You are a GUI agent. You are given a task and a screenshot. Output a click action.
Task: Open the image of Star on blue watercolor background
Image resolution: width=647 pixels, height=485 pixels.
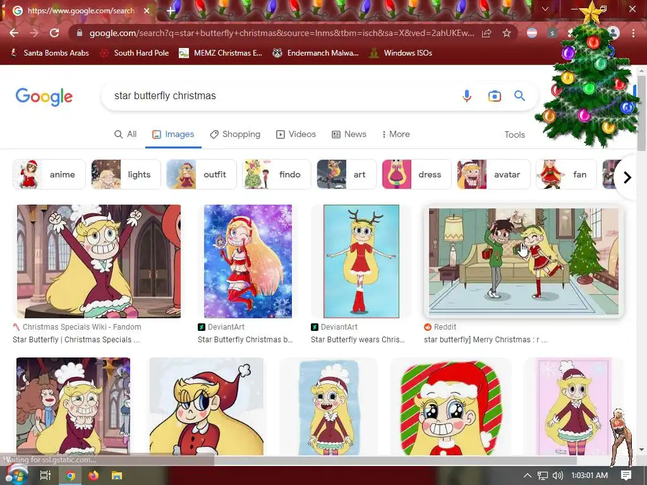329,407
